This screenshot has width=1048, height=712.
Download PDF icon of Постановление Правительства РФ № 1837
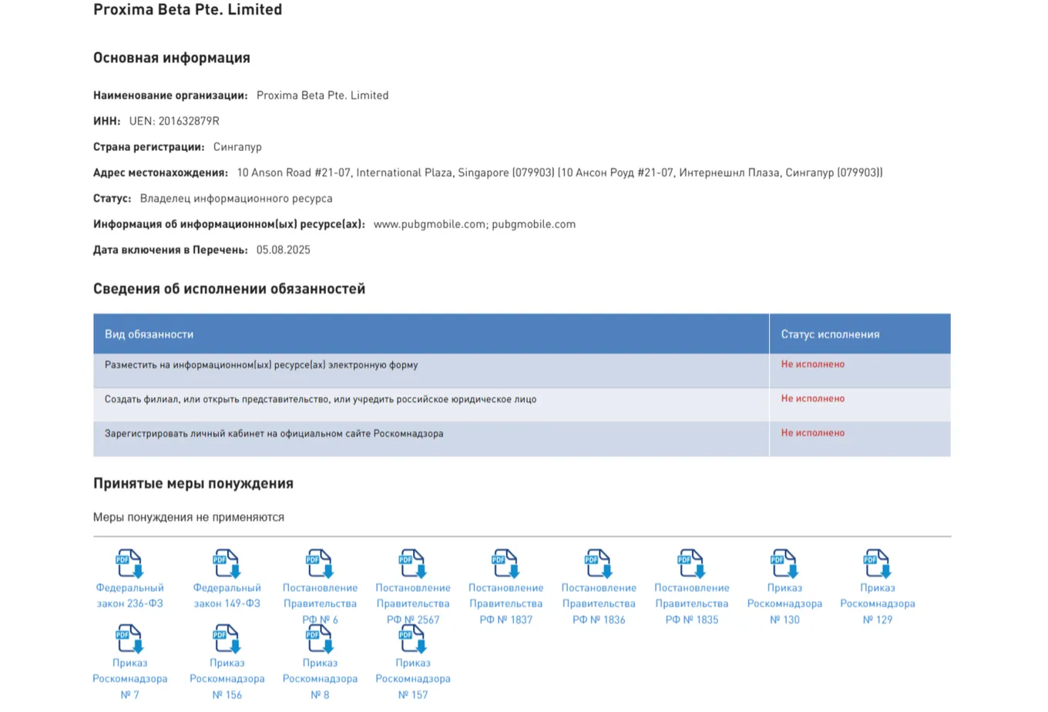pos(506,563)
